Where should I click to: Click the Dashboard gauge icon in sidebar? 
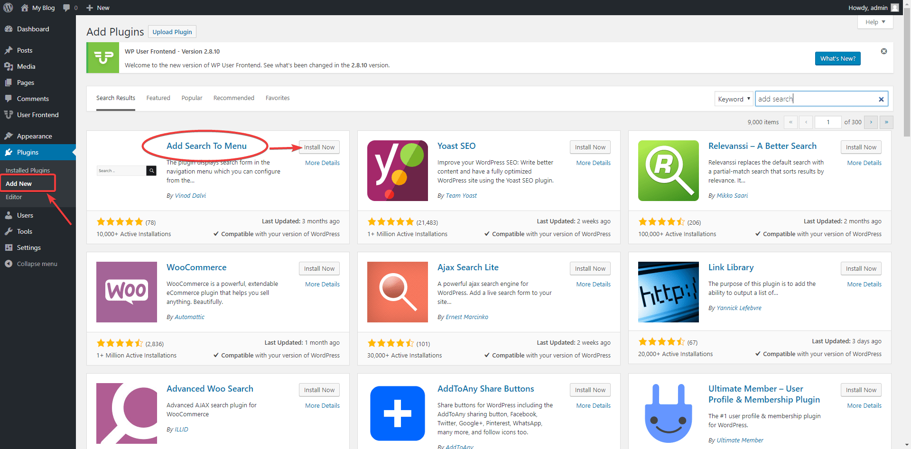click(x=9, y=29)
